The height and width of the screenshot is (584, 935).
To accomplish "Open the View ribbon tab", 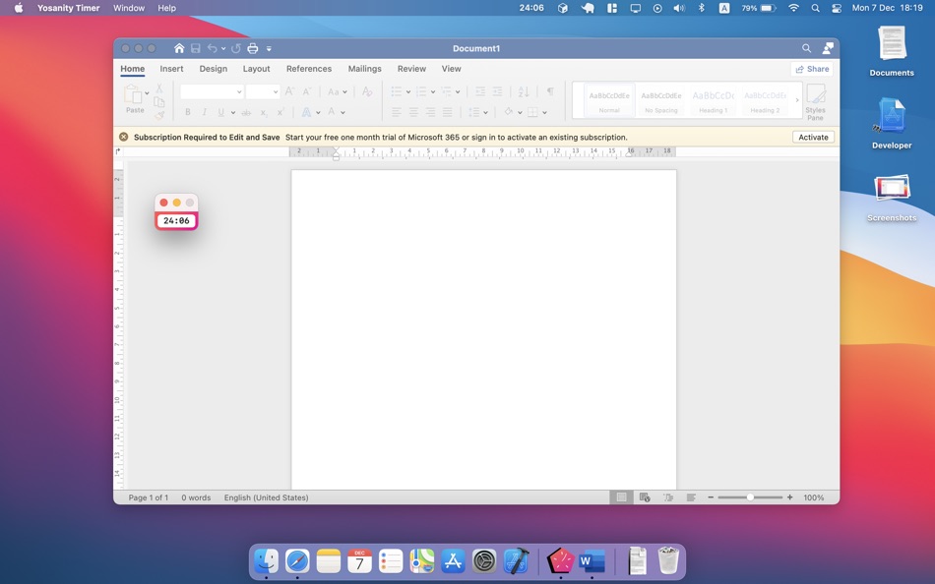I will tap(452, 69).
